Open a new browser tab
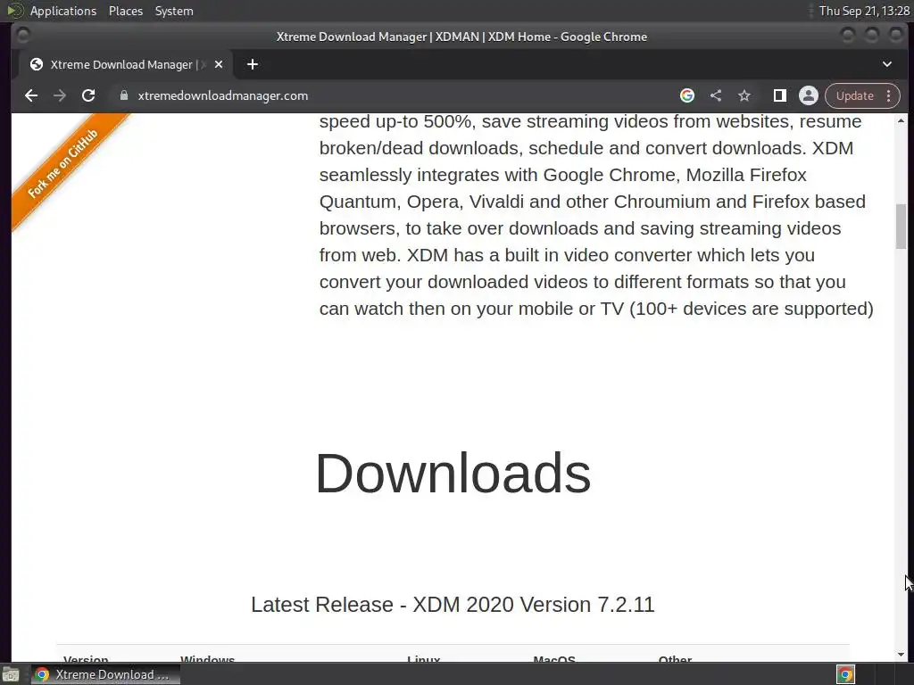This screenshot has height=685, width=914. tap(253, 64)
